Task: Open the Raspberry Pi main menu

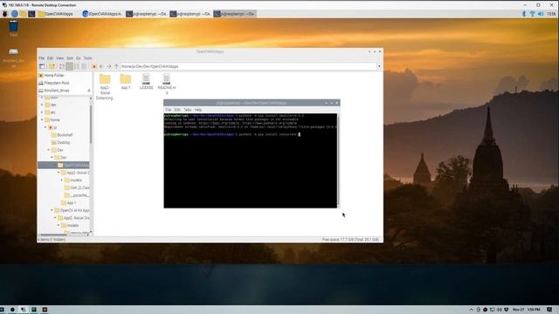Action: click(5, 14)
